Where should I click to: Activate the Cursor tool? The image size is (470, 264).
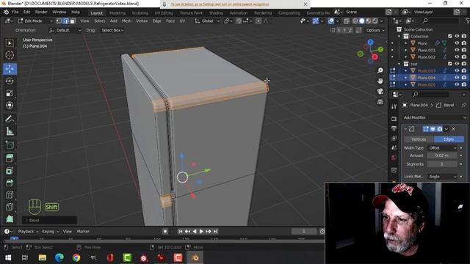pyautogui.click(x=10, y=56)
